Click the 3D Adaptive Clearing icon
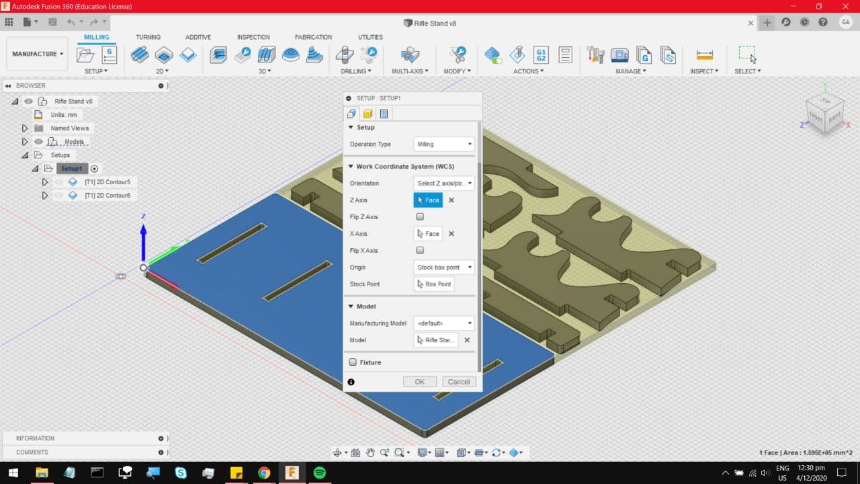 tap(218, 54)
